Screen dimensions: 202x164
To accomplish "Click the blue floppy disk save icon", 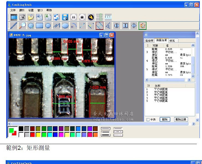I will coord(65,17).
